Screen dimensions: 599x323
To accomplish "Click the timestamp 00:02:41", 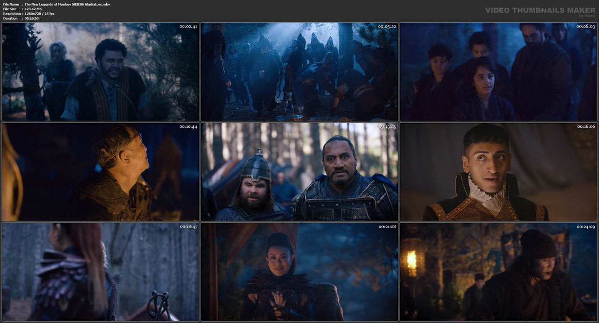I will (188, 26).
